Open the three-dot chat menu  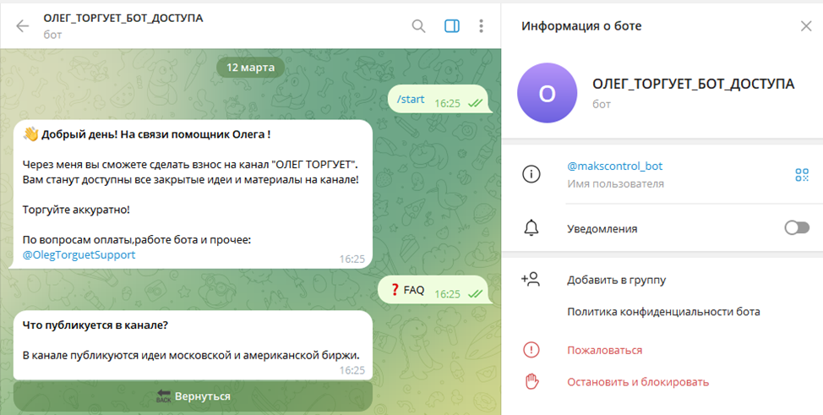point(482,25)
